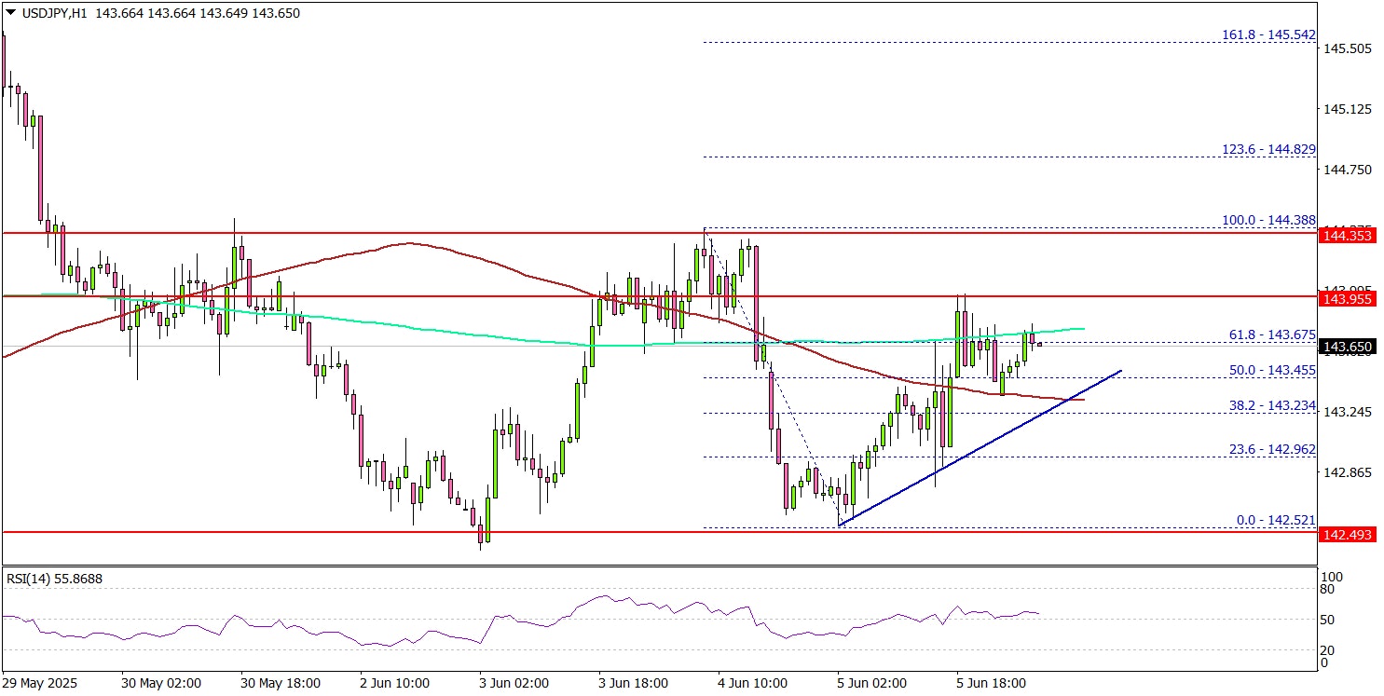This screenshot has width=1384, height=696.
Task: Click the 100.0 - 144.388 Fibonacci level label
Action: 1268,220
